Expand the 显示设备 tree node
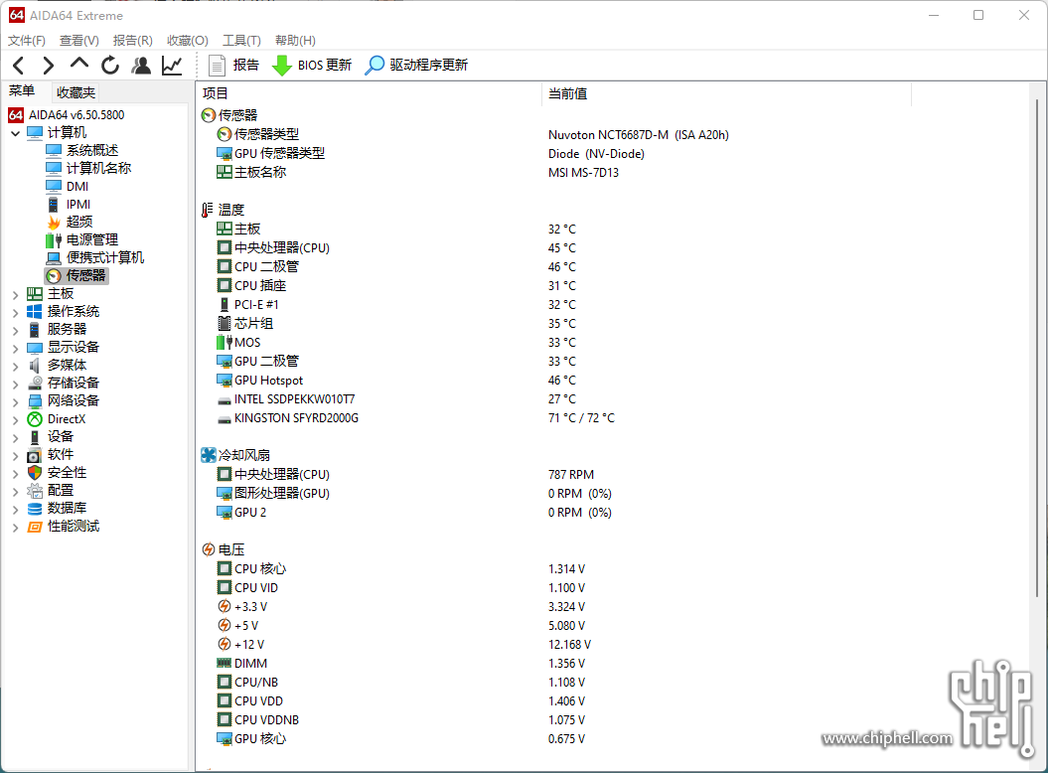Screen dimensions: 1048x773 point(15,348)
